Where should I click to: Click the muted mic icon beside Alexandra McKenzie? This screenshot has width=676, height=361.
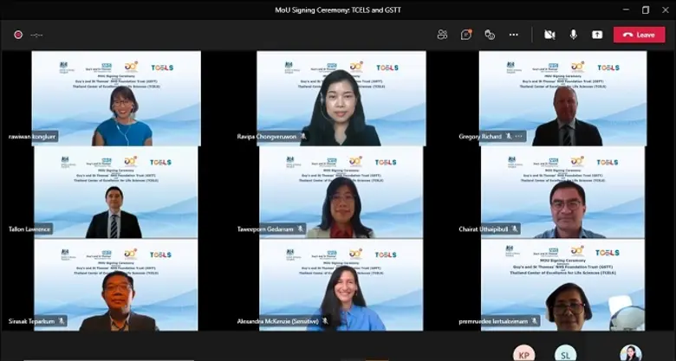(325, 321)
